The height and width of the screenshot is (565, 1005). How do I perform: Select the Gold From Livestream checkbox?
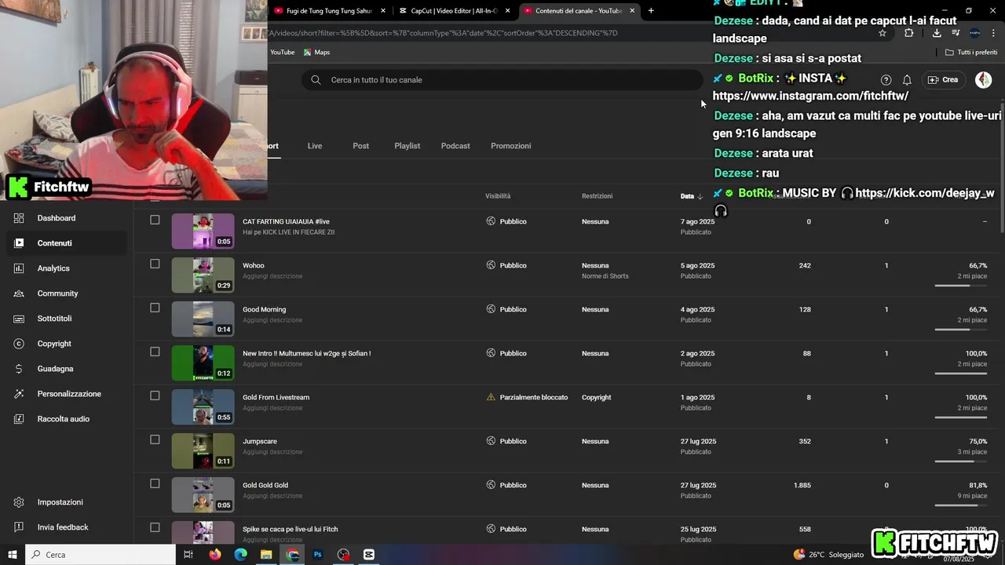[x=155, y=396]
